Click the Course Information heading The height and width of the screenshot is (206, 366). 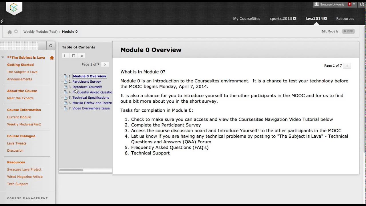(x=24, y=110)
